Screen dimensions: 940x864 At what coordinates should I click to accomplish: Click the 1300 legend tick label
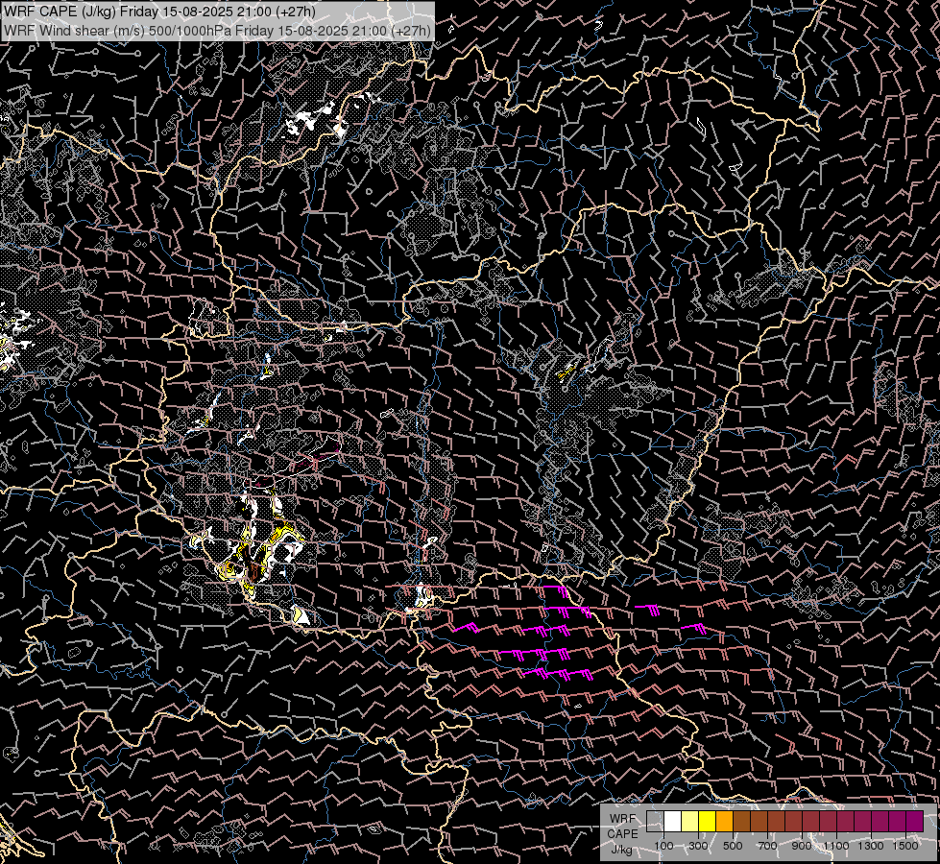(x=871, y=846)
